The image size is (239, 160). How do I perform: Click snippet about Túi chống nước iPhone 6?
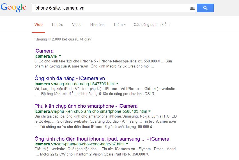(105, 121)
